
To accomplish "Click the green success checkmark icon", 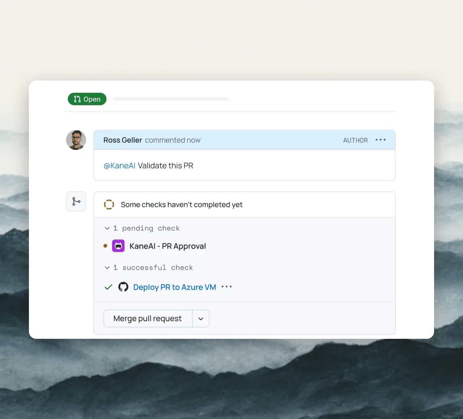I will pyautogui.click(x=108, y=287).
